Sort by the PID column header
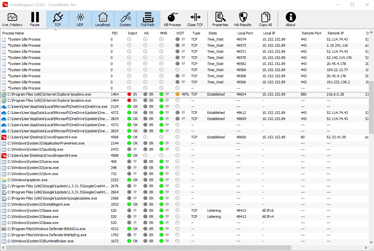374x251 pixels. click(115, 33)
